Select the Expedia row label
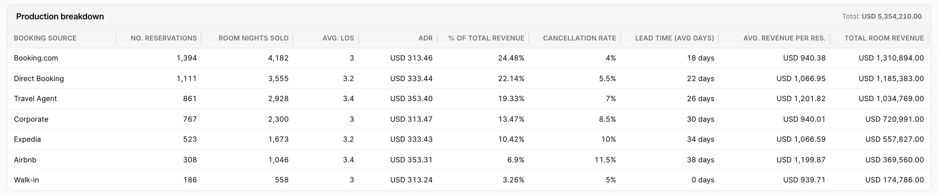 [27, 139]
